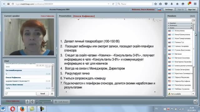This screenshot has height=112, width=200.
Task: Click the presentation 1:1 scale icon
Action: [x=160, y=21]
